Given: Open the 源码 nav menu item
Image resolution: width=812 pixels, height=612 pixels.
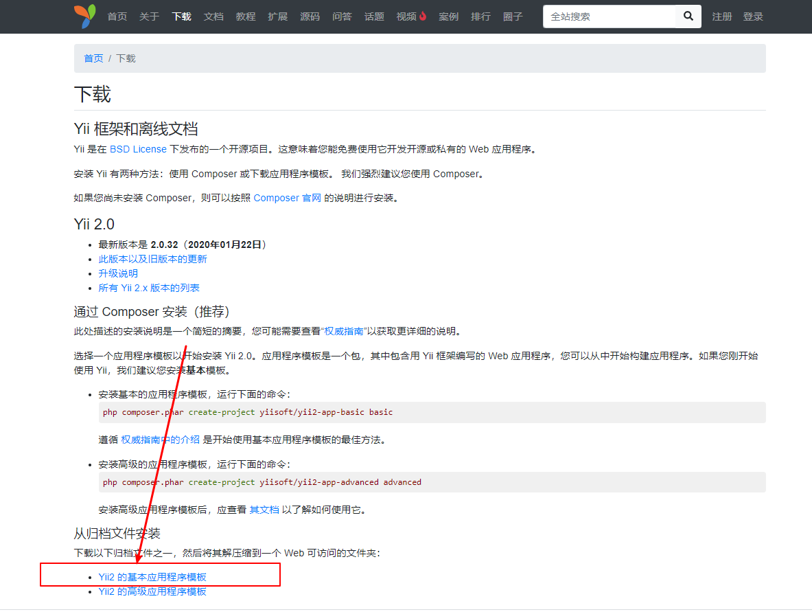Looking at the screenshot, I should click(310, 16).
